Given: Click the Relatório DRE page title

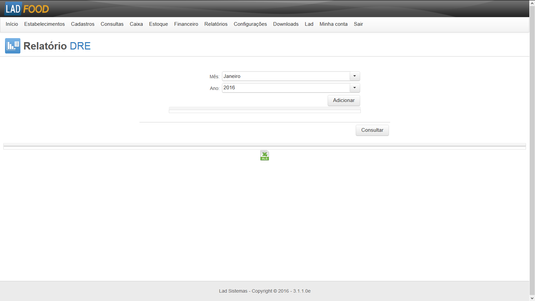Looking at the screenshot, I should pos(57,46).
